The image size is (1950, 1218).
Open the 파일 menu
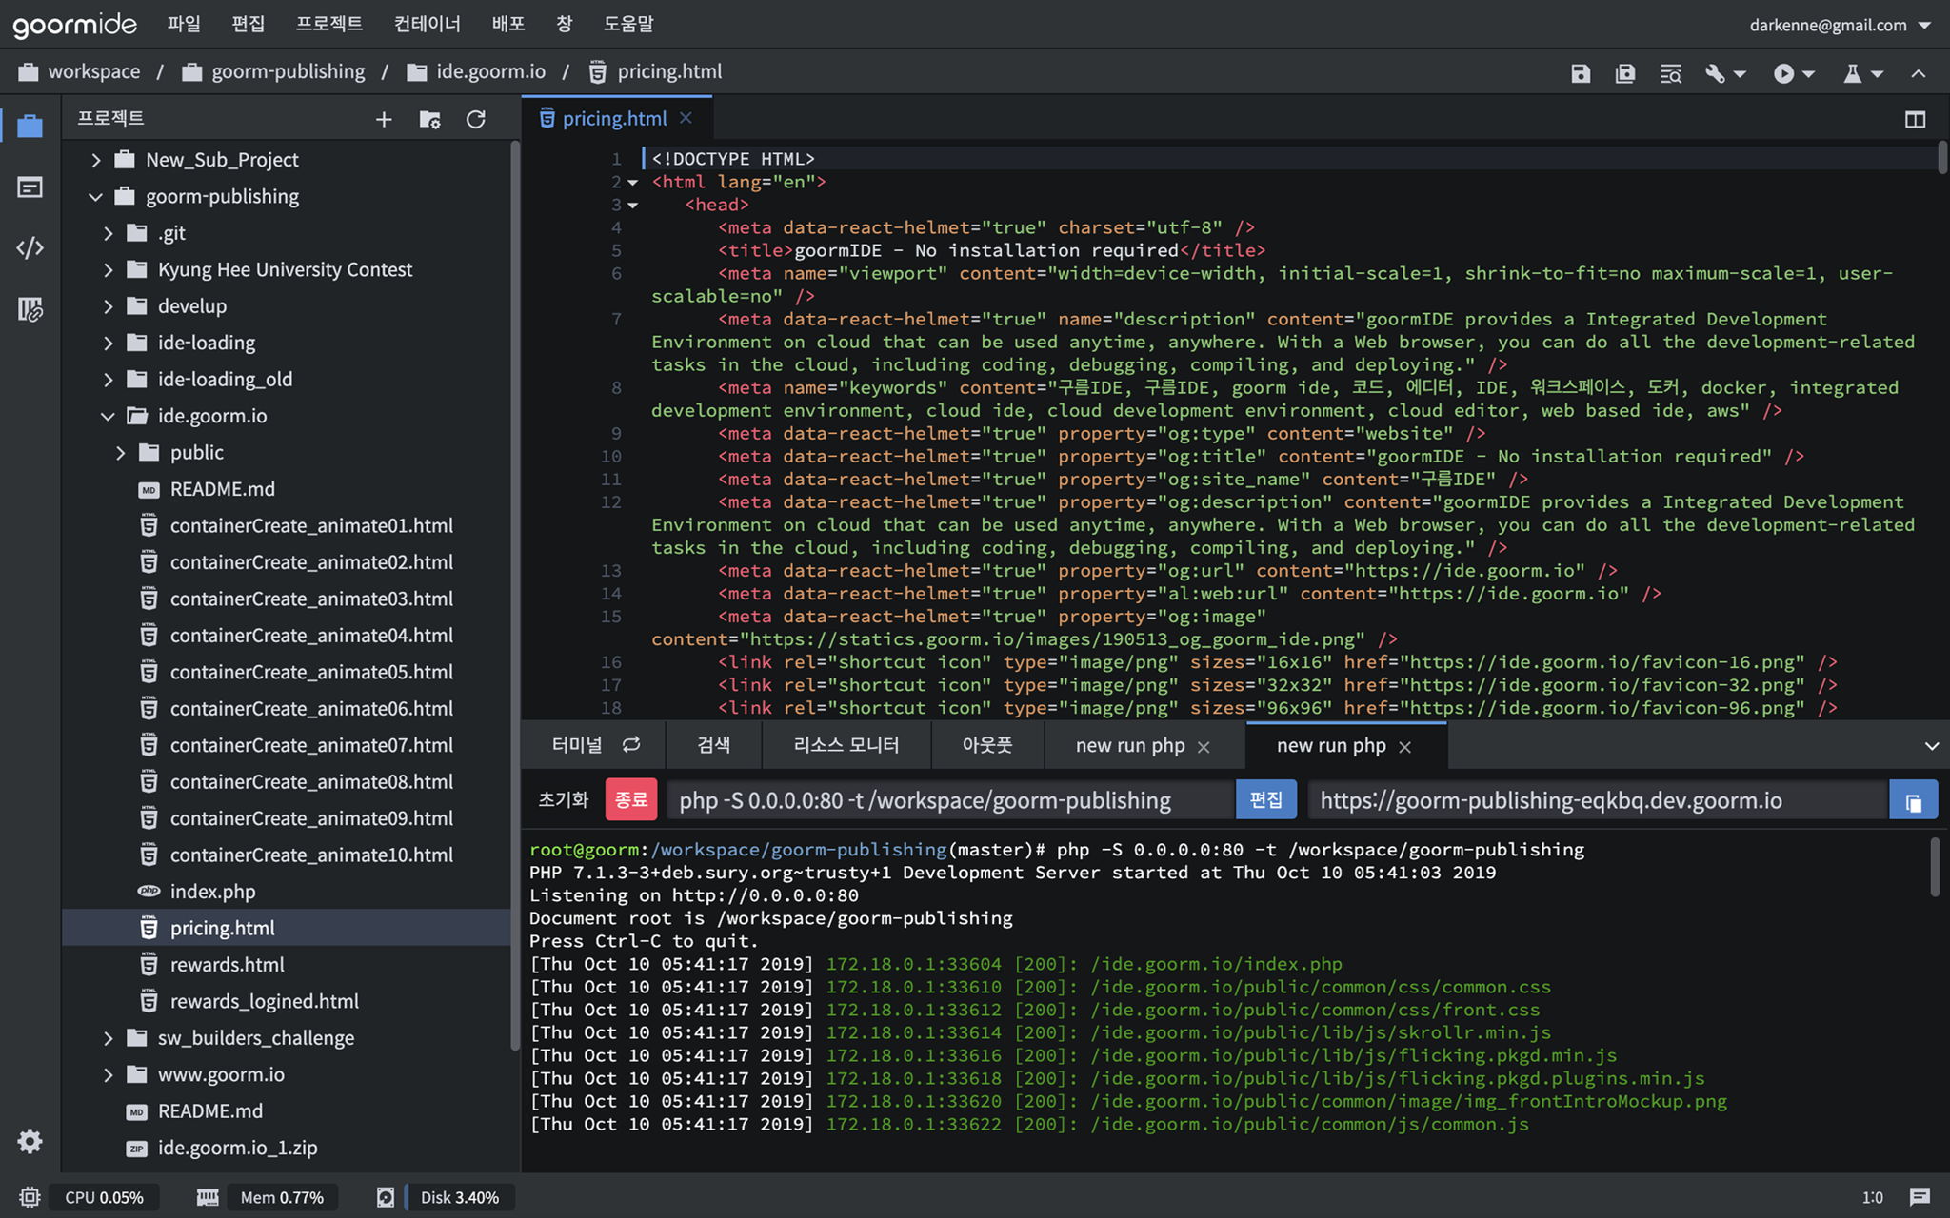184,24
